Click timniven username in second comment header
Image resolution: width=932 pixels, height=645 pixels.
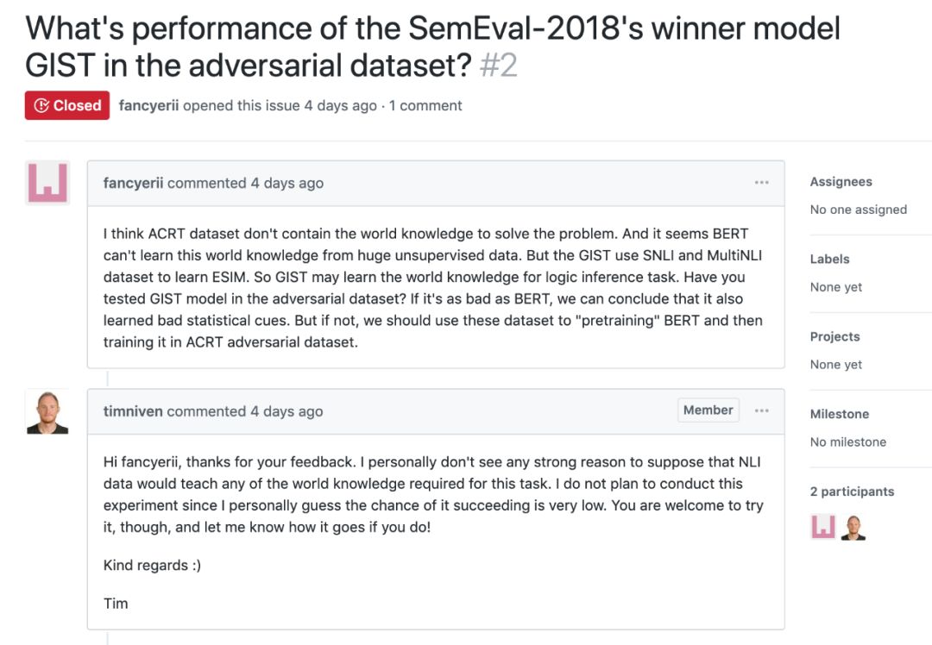[x=133, y=411]
